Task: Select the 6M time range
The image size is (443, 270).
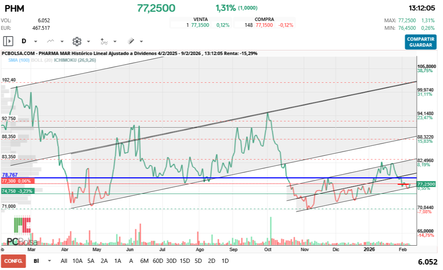Action: tap(144, 261)
